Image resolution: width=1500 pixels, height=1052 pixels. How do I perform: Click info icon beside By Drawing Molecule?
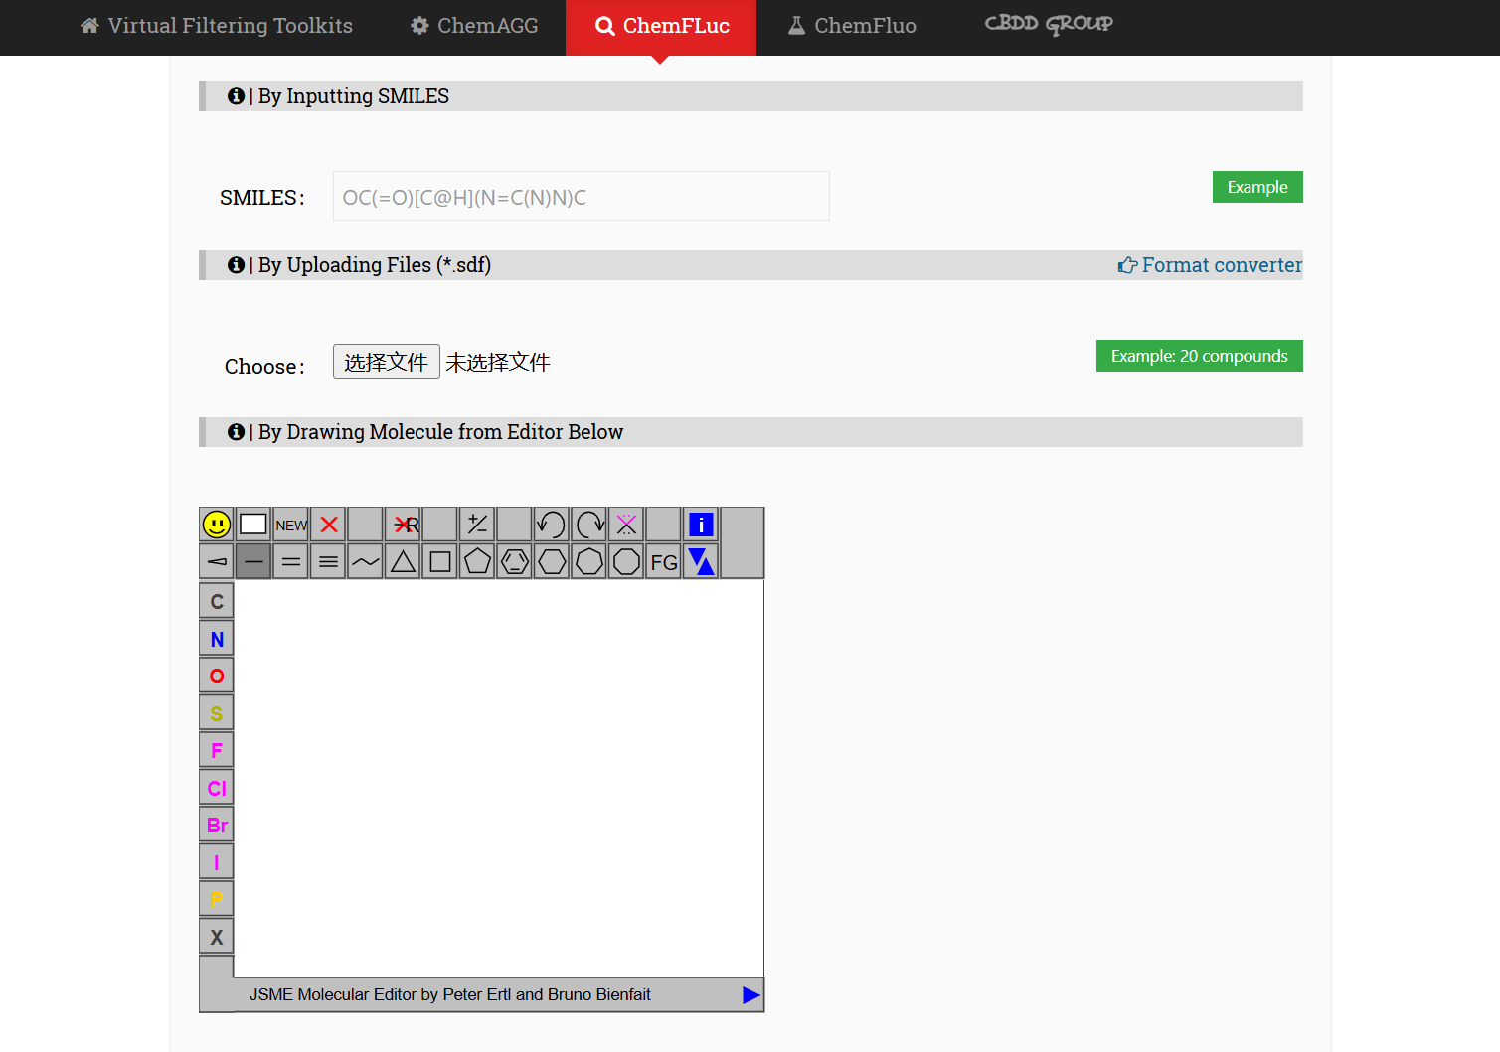(x=236, y=432)
